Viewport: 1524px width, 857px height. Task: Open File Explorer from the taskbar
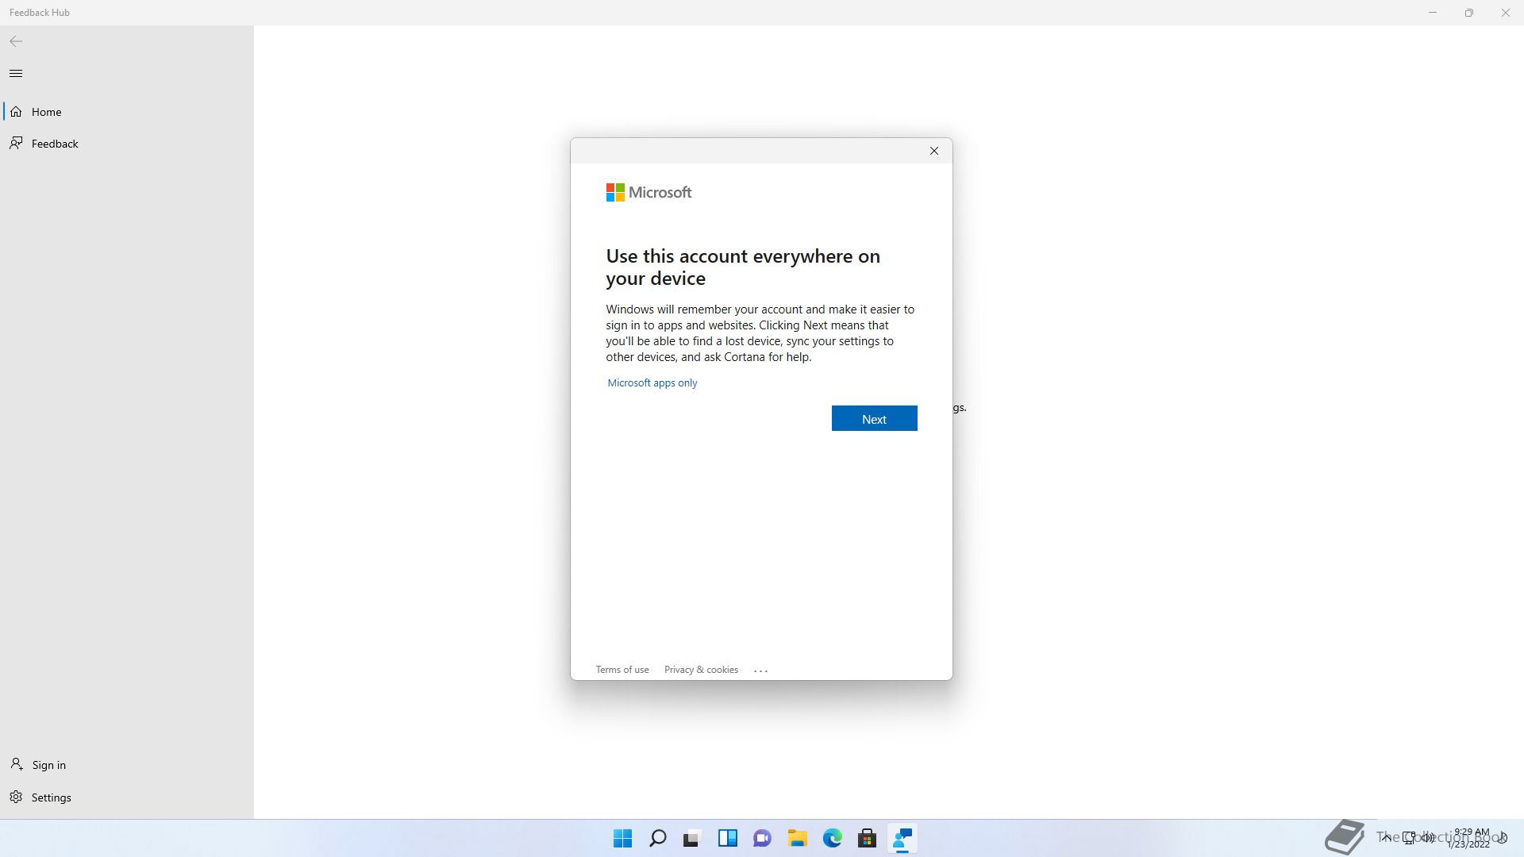pos(797,838)
